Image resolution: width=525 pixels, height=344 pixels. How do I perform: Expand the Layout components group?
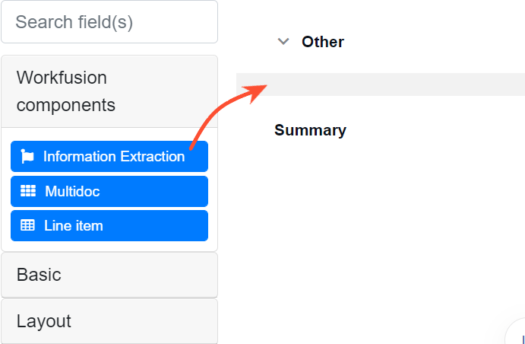(x=109, y=321)
